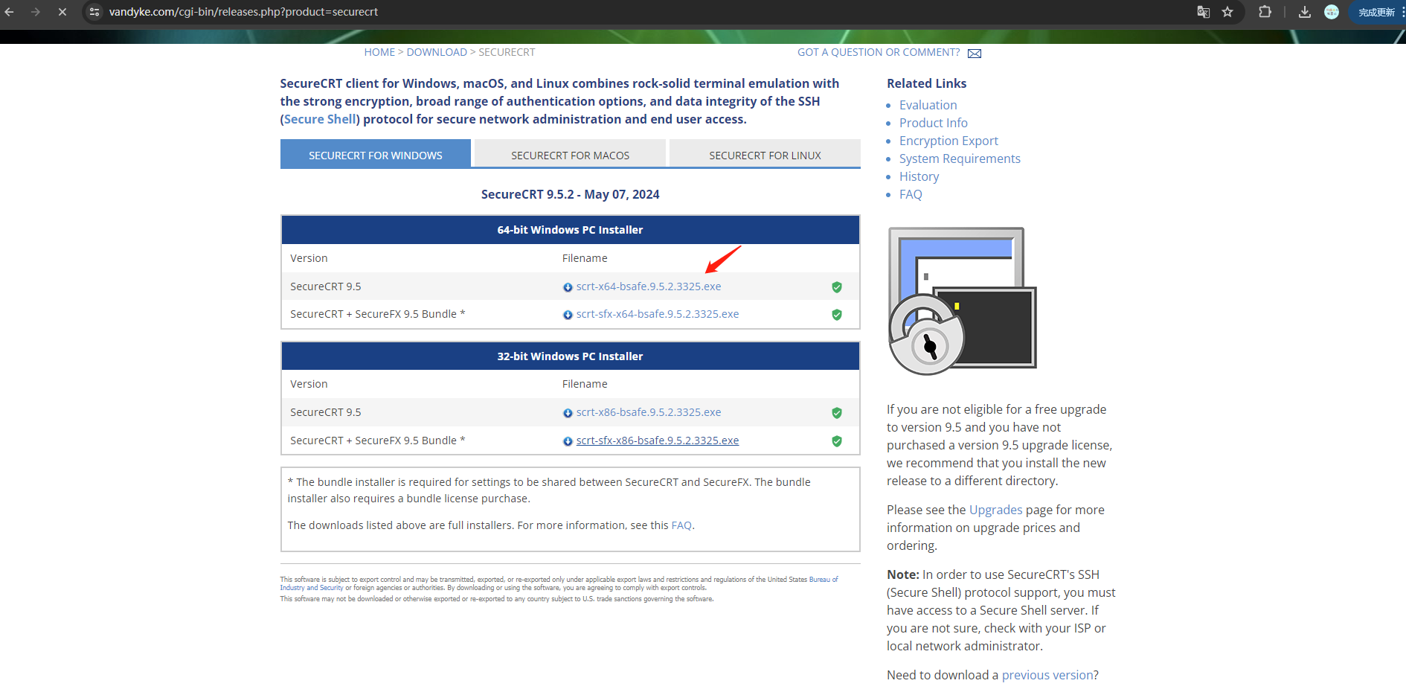Click green shield for scrt-sfx-x64-bsafe file
1406x695 pixels.
[837, 315]
